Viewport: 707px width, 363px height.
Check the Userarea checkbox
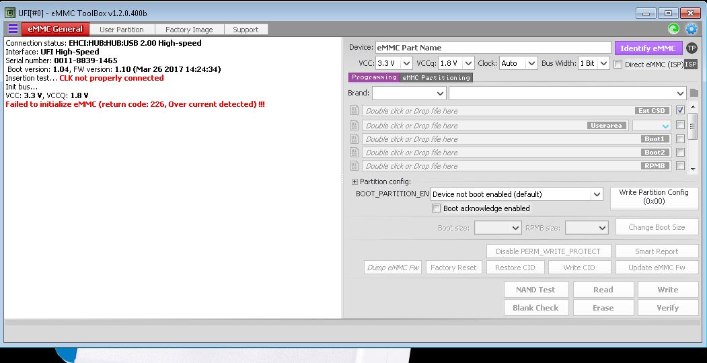click(x=680, y=125)
